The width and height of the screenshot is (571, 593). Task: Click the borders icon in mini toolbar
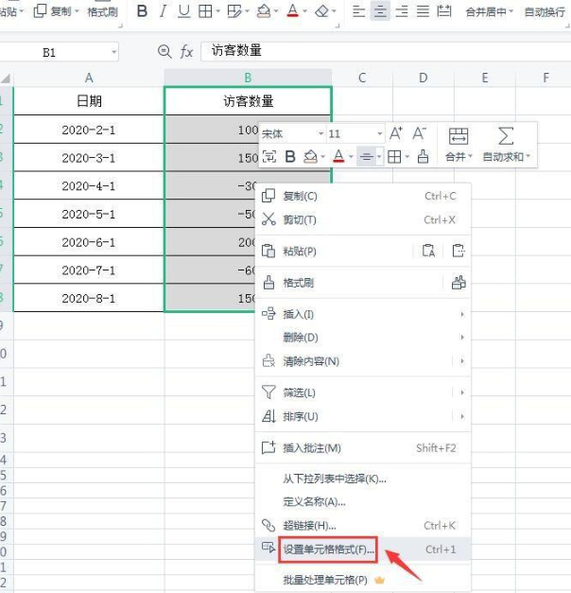(x=394, y=157)
